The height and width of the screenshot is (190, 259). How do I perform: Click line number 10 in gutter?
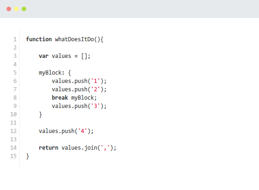pyautogui.click(x=13, y=114)
